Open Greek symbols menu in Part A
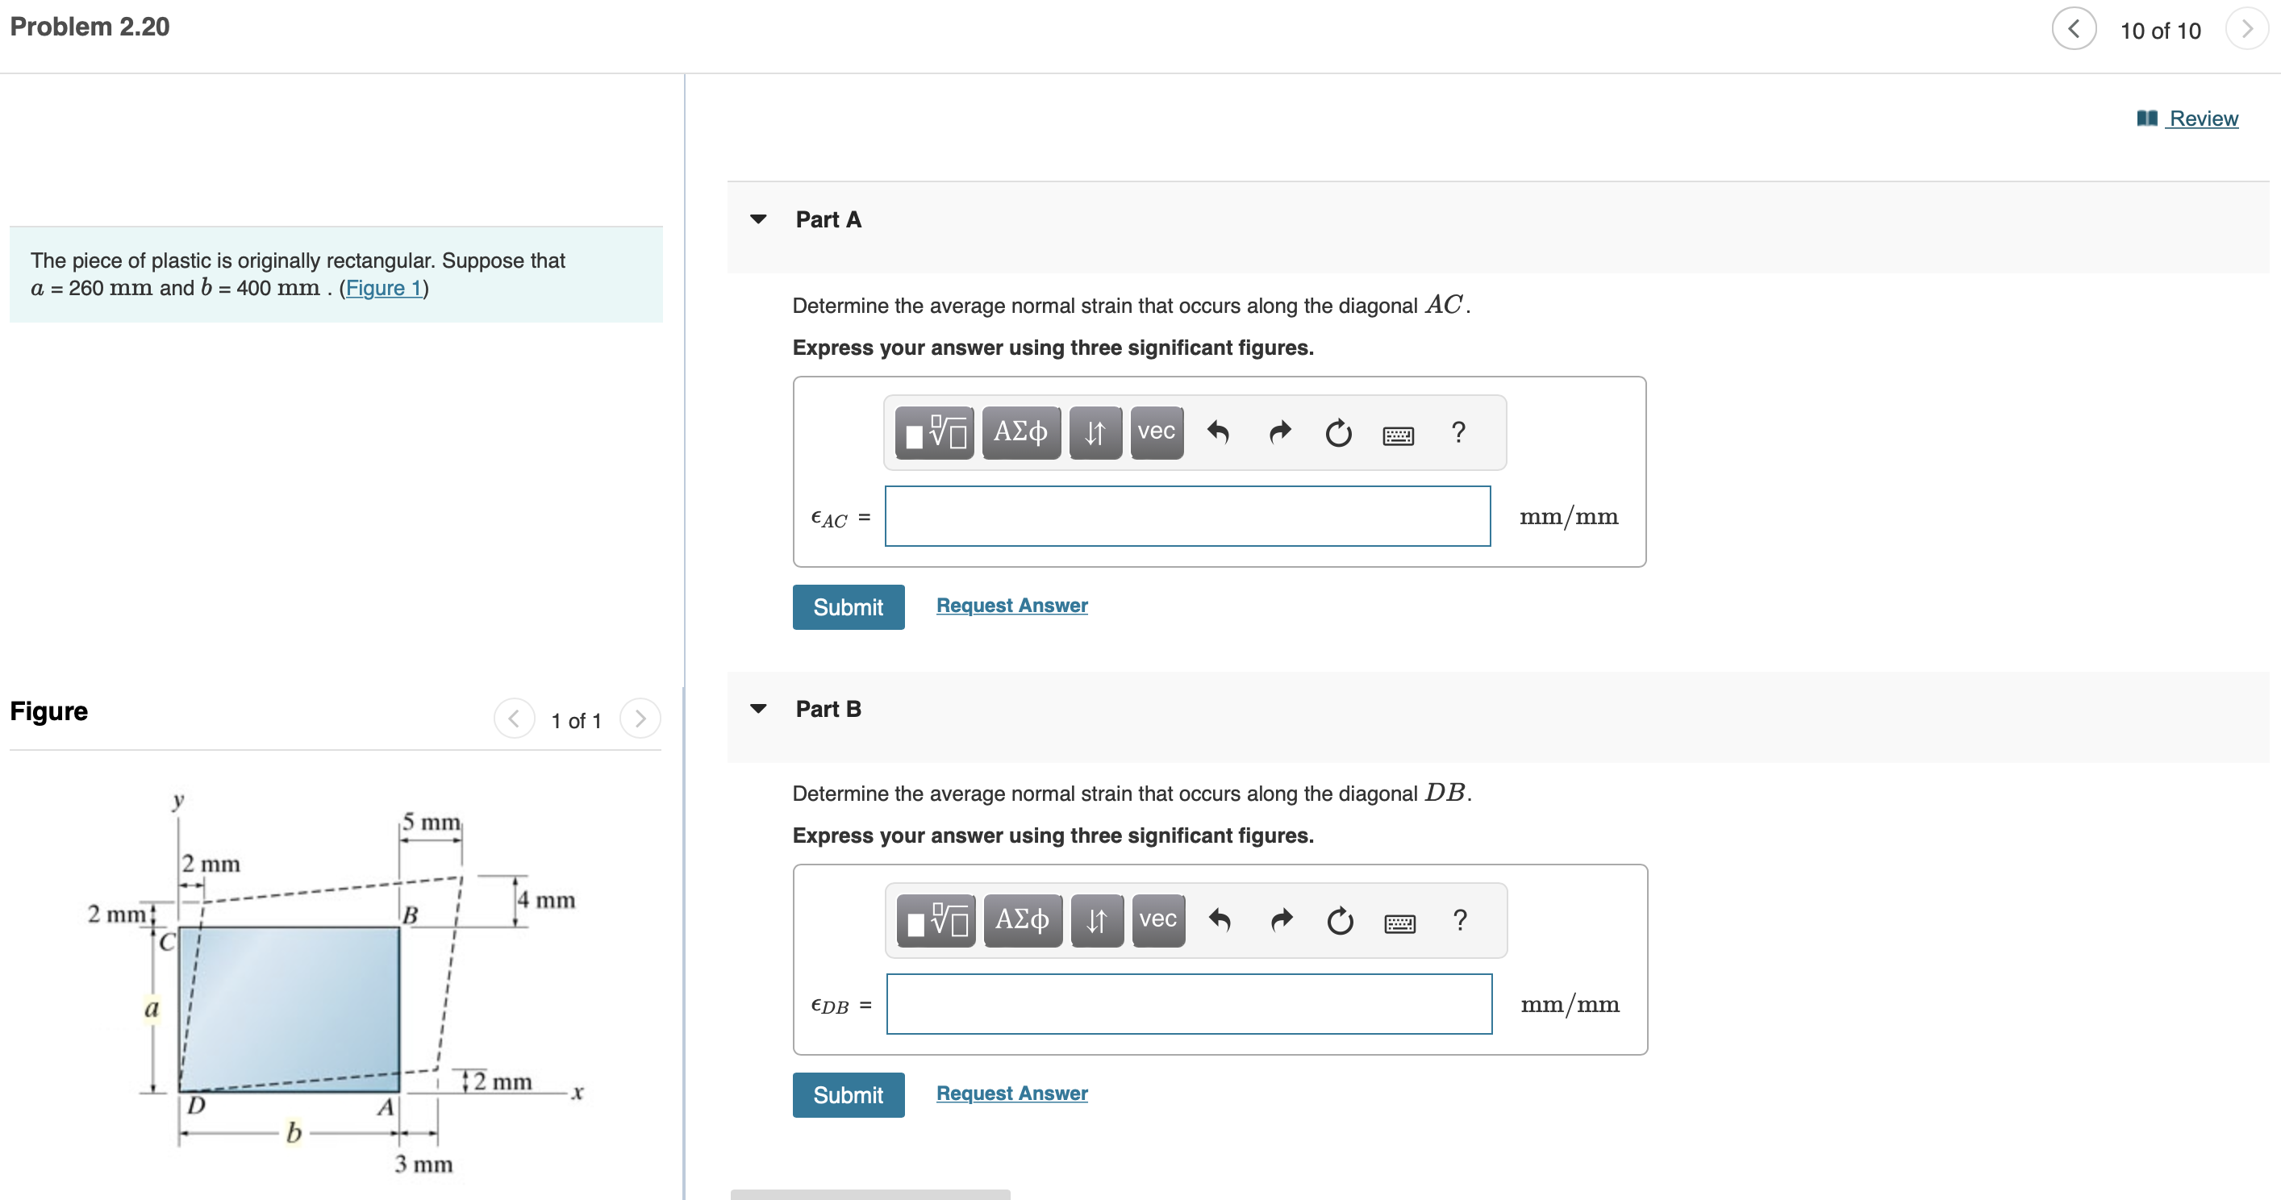Screen dimensions: 2281x1200 click(1020, 433)
